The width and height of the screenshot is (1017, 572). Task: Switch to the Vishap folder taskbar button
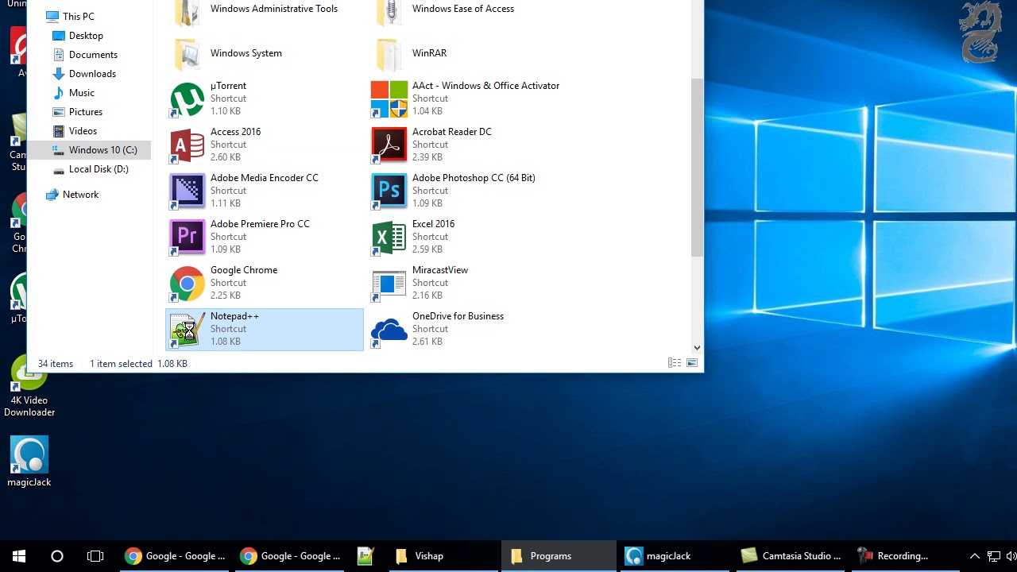pos(442,556)
